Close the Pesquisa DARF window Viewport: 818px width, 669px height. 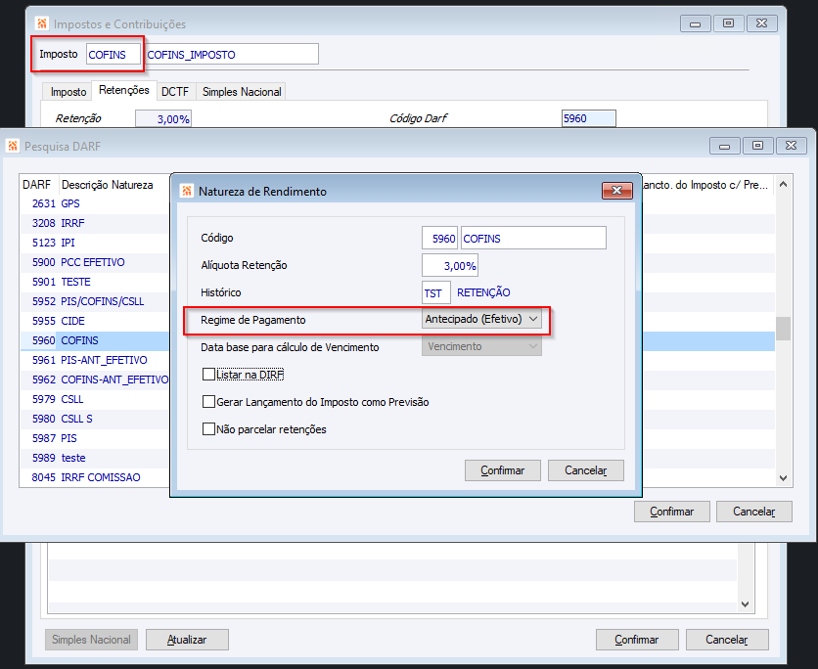coord(791,146)
